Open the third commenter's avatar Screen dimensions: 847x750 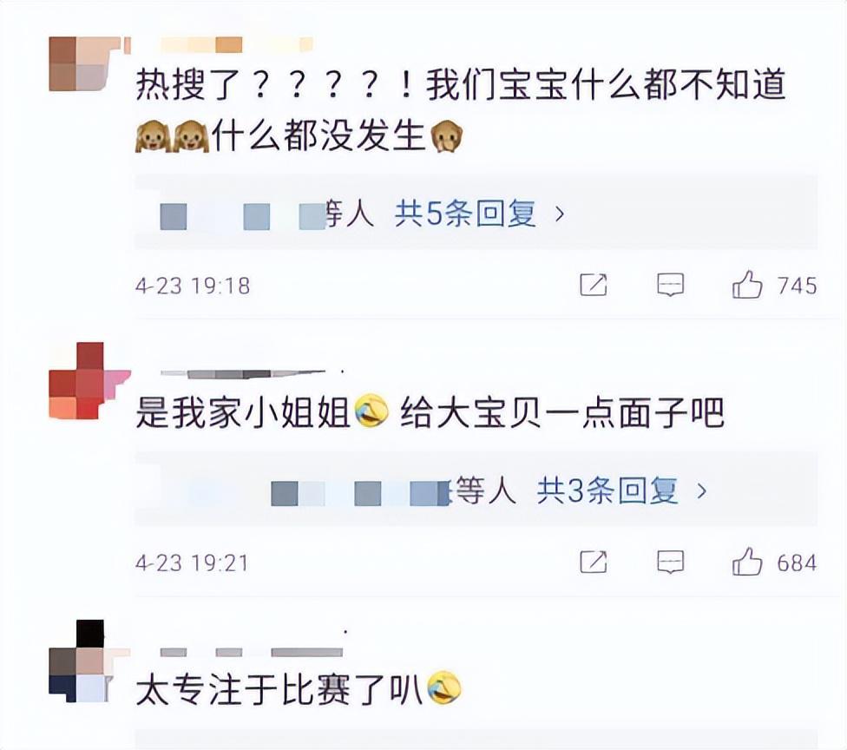pos(83,661)
